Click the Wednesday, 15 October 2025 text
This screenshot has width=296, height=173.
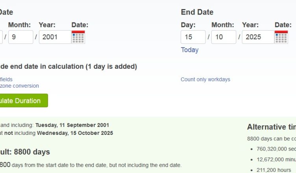pos(75,133)
